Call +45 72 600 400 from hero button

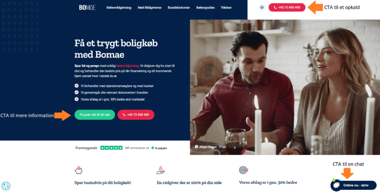tap(136, 115)
